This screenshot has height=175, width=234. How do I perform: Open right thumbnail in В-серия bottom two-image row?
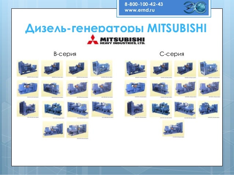coord(77,129)
